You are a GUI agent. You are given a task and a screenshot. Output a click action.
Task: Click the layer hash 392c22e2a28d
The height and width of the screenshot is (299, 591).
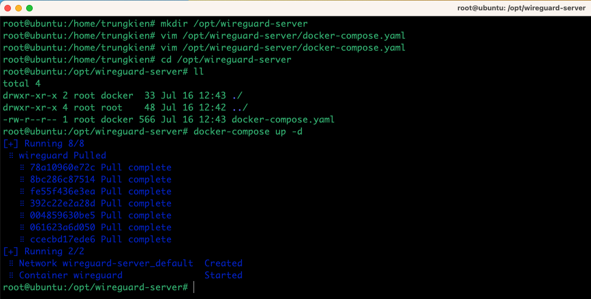click(x=63, y=203)
